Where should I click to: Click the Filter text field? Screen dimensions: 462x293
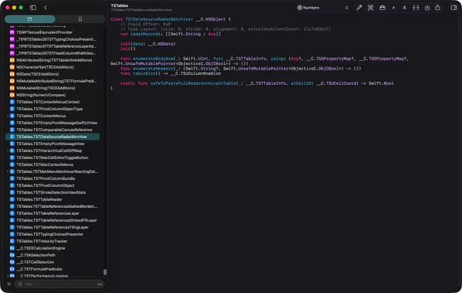[60, 284]
